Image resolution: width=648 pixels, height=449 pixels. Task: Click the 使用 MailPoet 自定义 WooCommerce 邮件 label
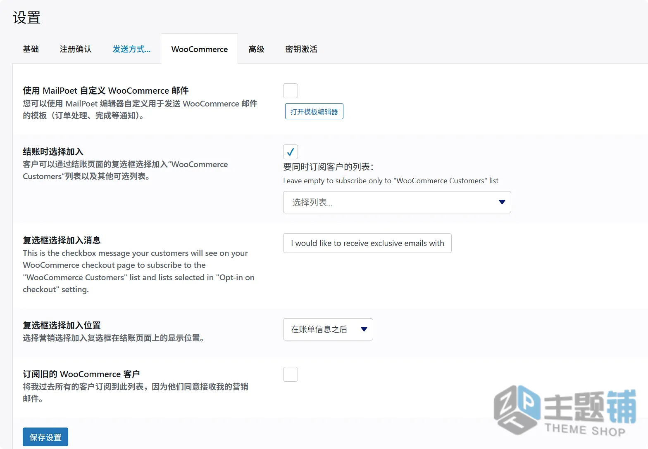[106, 90]
